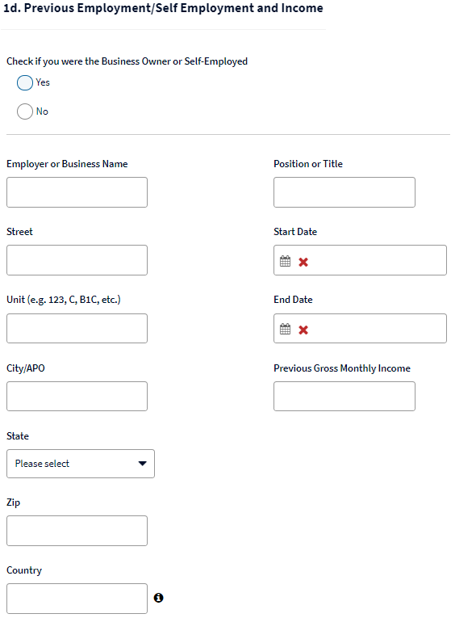Click inside the End Date text area

pyautogui.click(x=378, y=328)
